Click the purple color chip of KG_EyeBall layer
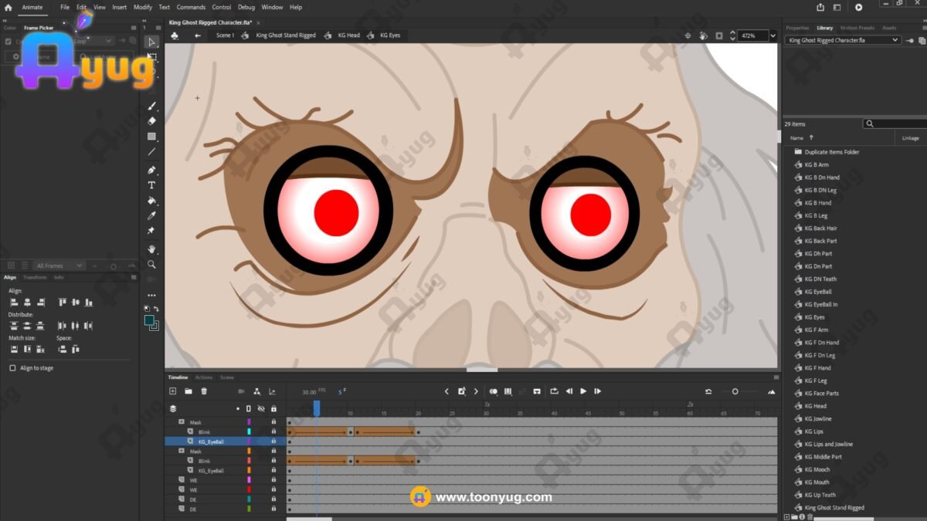The image size is (927, 521). point(249,441)
